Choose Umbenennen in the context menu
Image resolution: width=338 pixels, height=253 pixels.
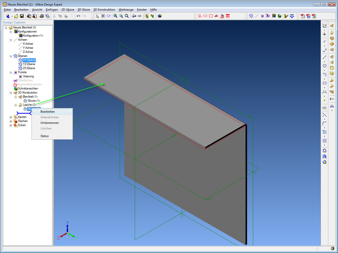coord(52,123)
